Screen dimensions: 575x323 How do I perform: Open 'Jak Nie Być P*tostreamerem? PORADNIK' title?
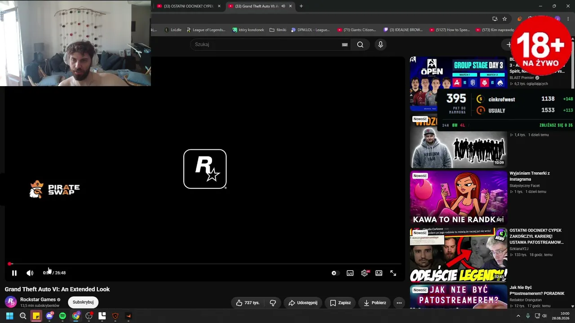coord(537,290)
